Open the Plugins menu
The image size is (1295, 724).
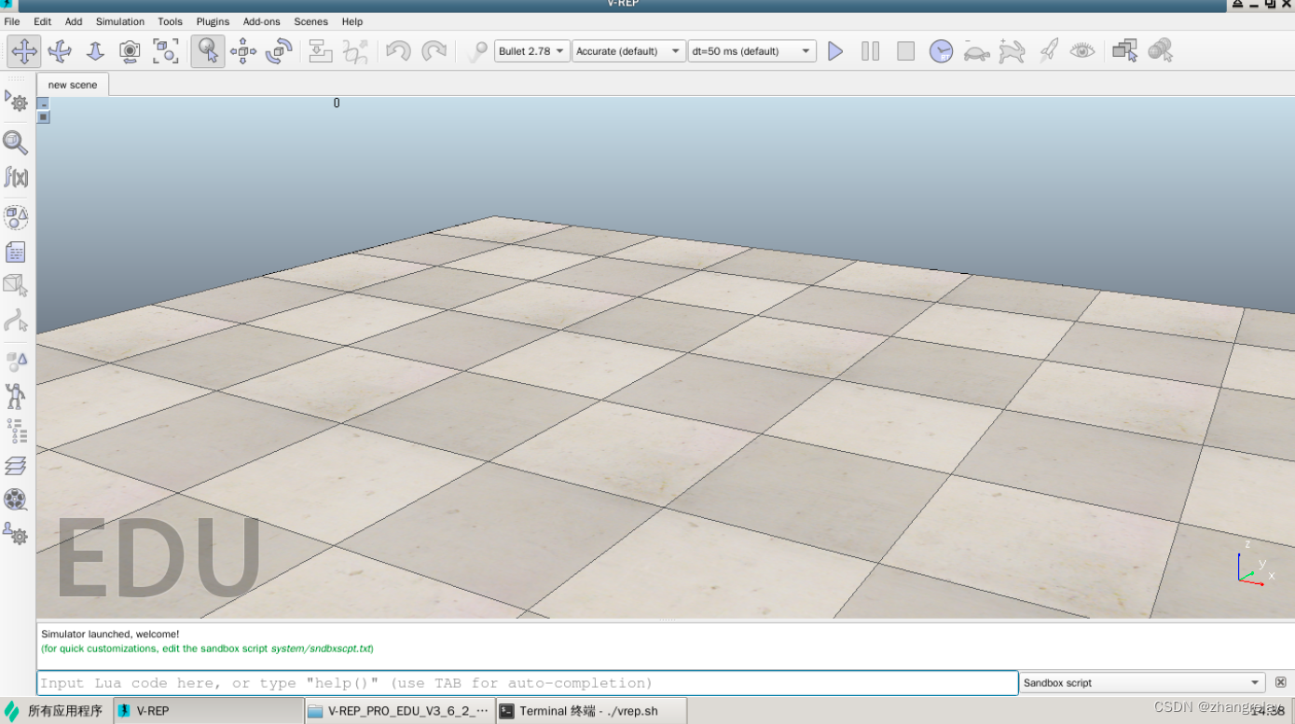[x=213, y=21]
